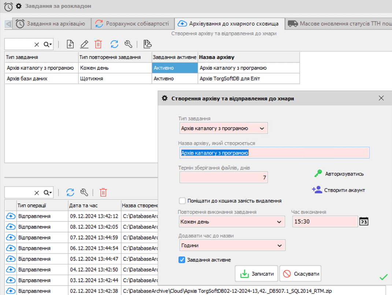Image resolution: width=392 pixels, height=295 pixels.
Task: Click the green key Авторизуватись icon
Action: 318,173
